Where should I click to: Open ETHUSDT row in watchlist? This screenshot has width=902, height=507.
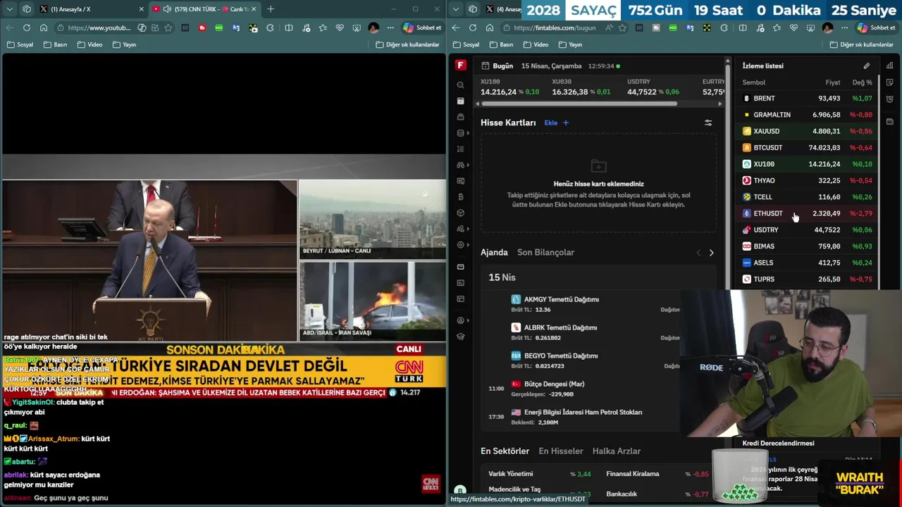(806, 213)
